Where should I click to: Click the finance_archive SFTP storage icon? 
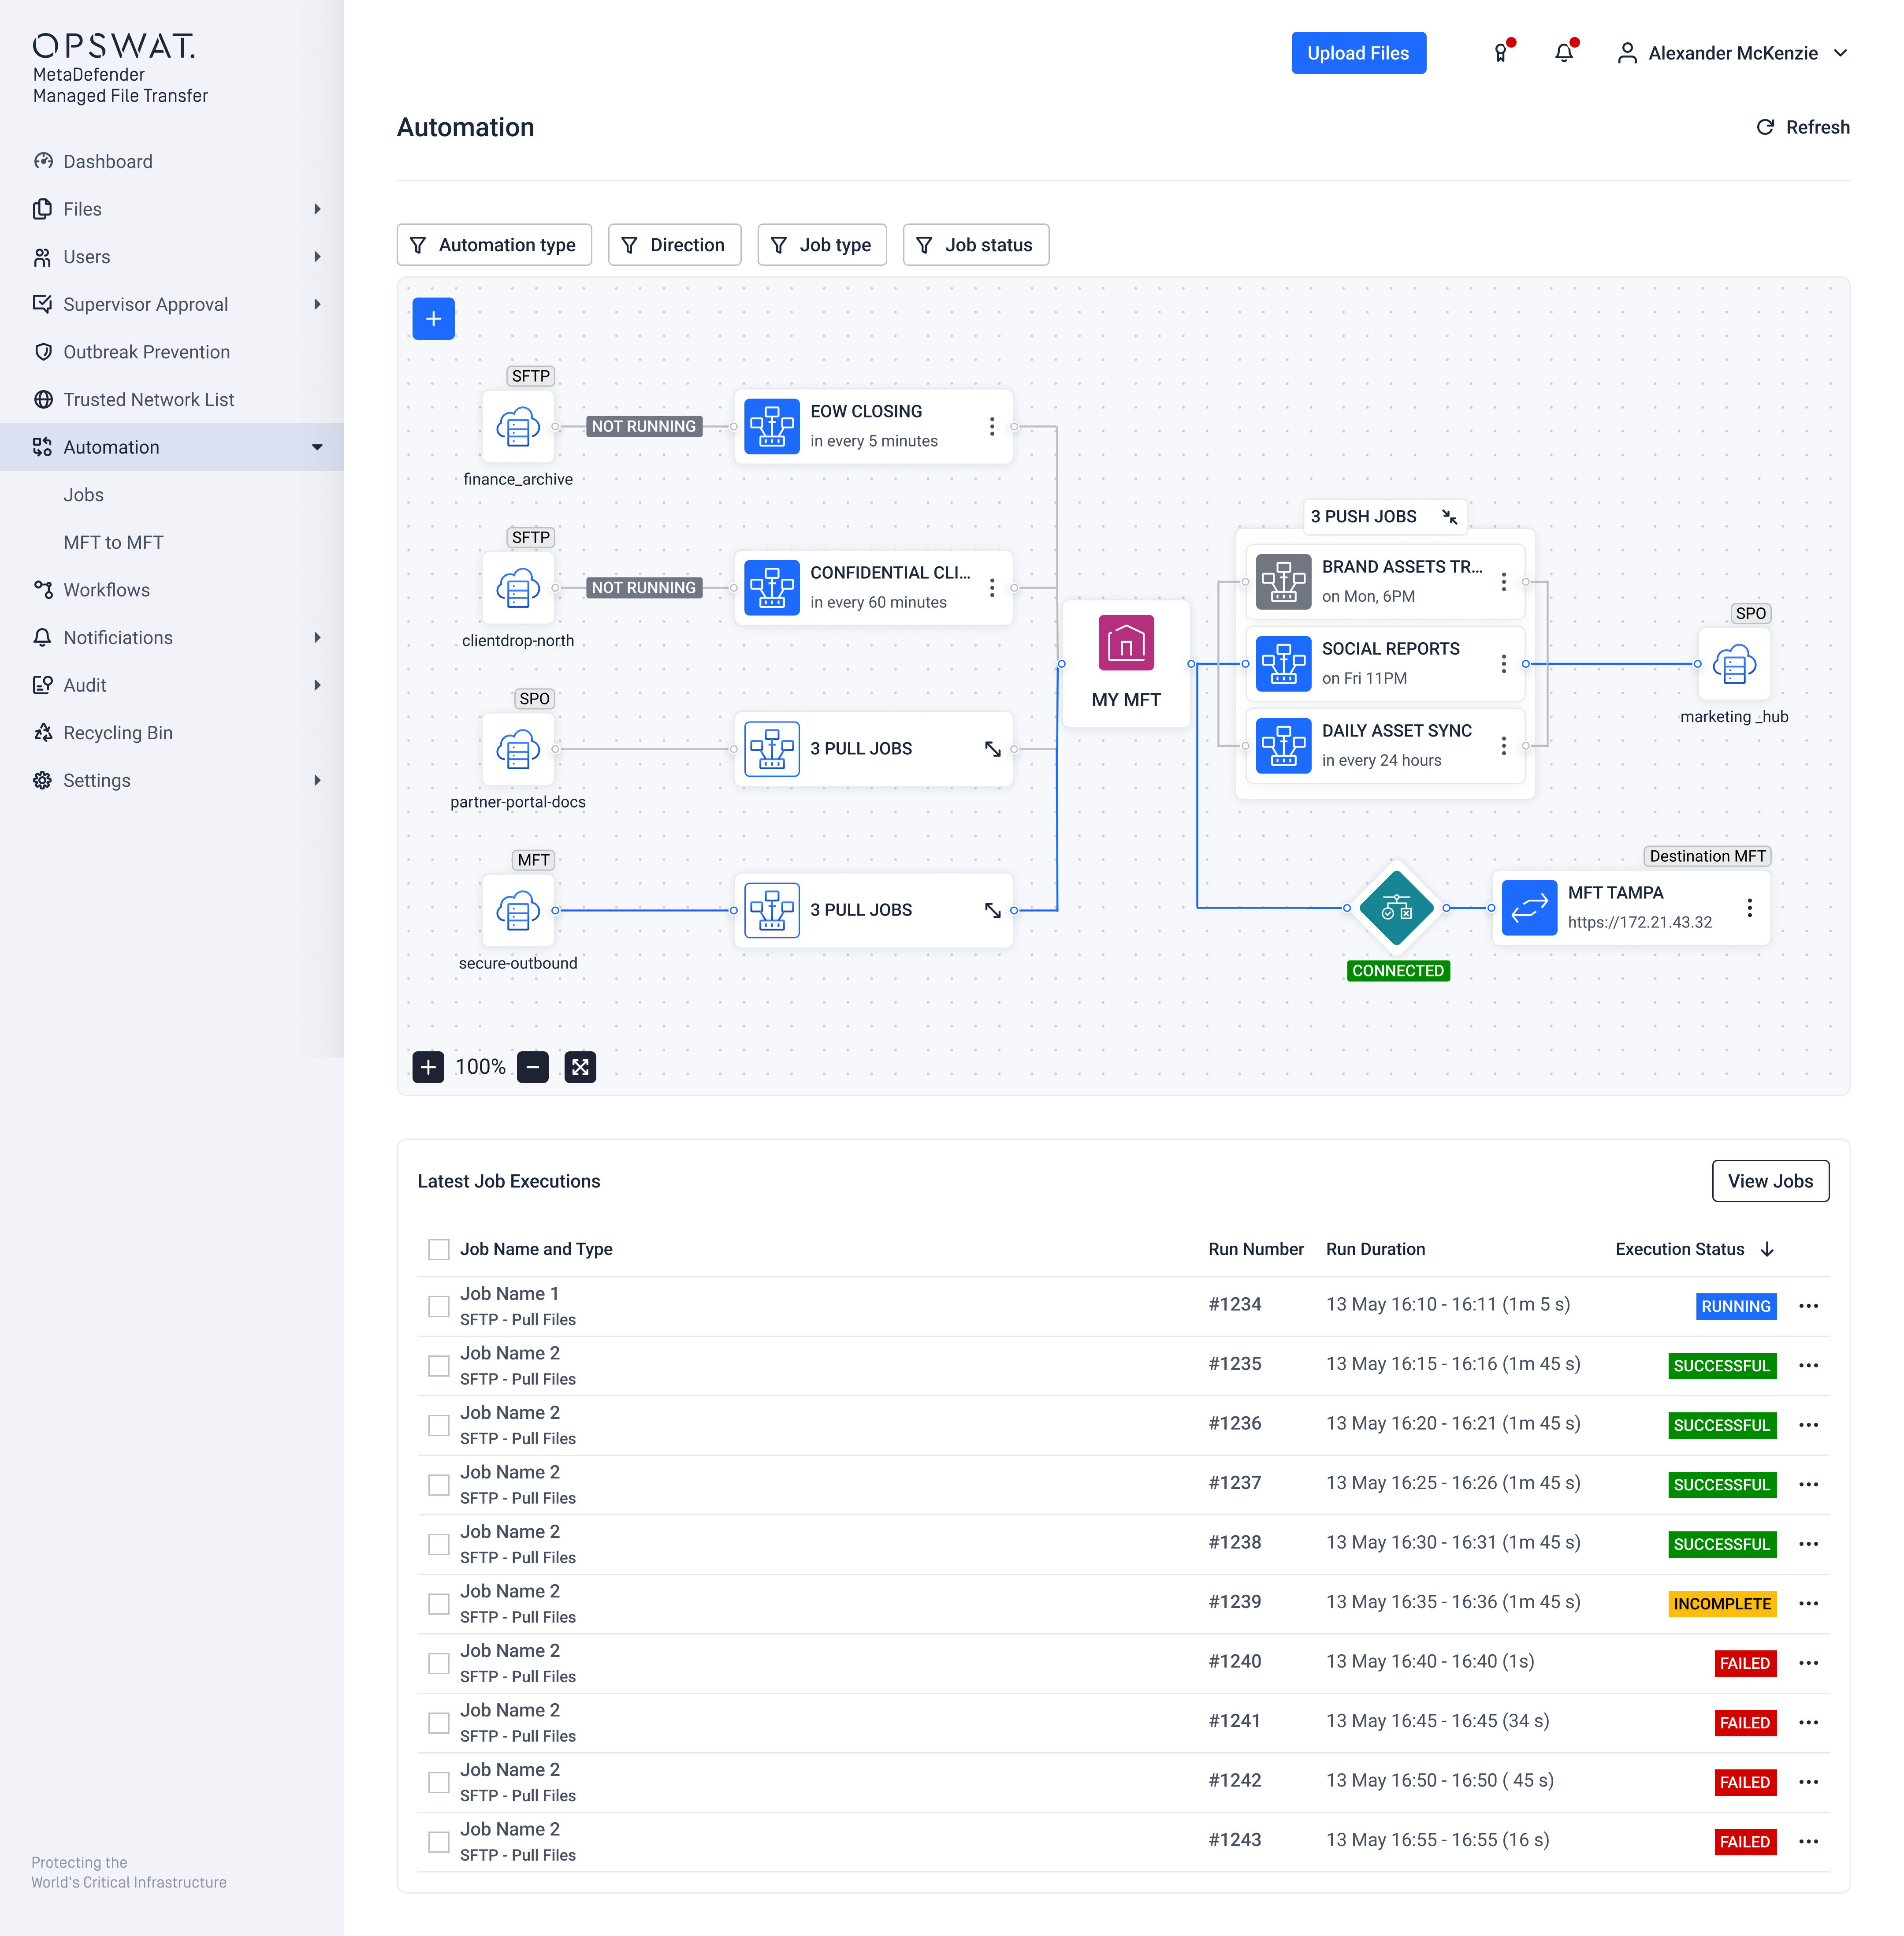pyautogui.click(x=518, y=427)
